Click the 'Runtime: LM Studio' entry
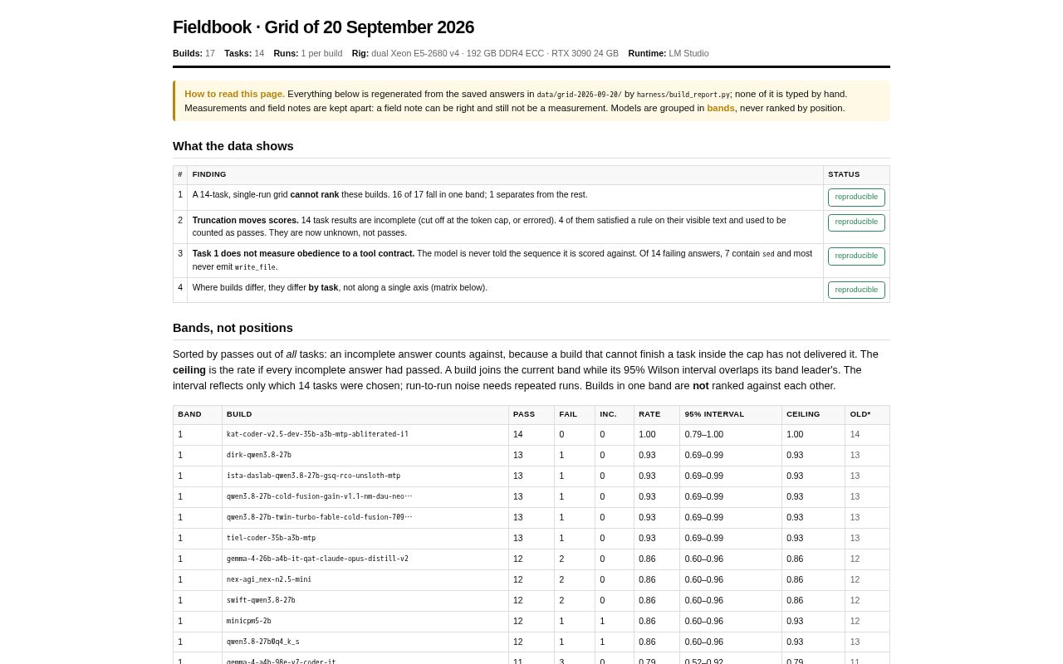This screenshot has height=664, width=1063. 669,53
